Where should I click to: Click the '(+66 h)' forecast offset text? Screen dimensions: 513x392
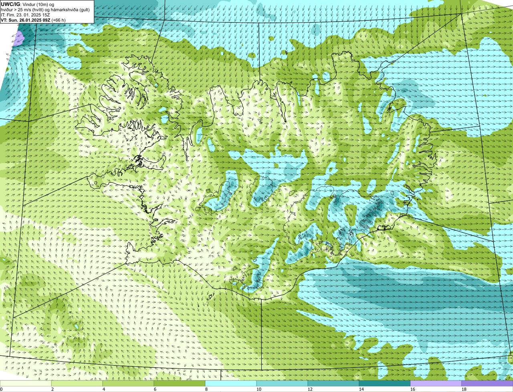pyautogui.click(x=59, y=20)
